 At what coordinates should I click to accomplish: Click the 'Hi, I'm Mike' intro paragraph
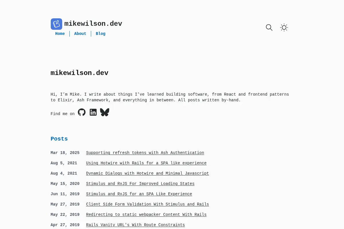pos(170,97)
